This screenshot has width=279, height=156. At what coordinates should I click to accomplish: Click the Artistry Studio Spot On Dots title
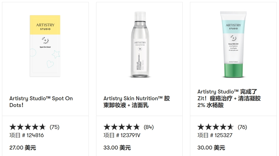(41, 102)
